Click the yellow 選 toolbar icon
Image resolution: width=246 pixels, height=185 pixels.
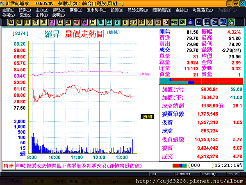[43, 22]
